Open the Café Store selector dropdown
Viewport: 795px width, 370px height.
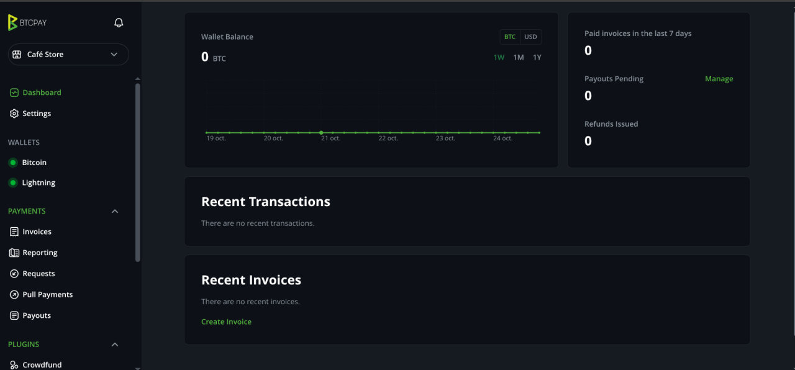tap(68, 55)
